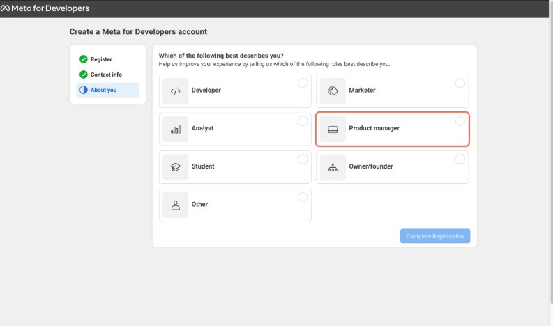Click the 'Help us improve your experience' description
Screen dimensions: 553x326
pos(274,64)
